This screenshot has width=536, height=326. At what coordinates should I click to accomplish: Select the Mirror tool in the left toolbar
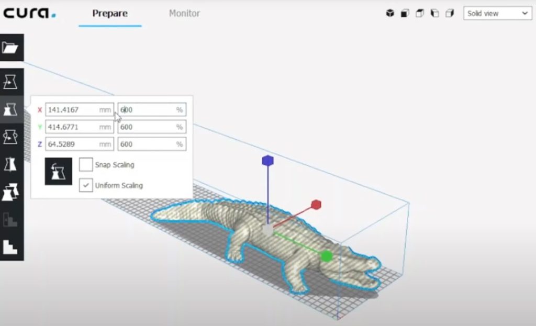(x=10, y=164)
